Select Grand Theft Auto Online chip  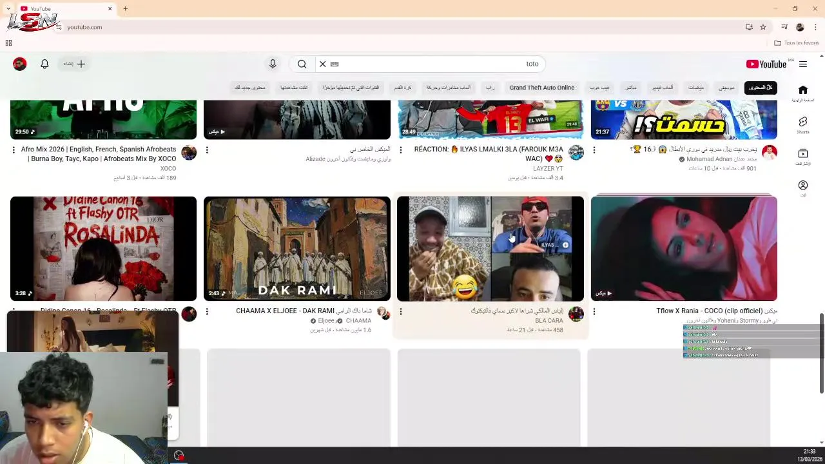click(x=541, y=88)
